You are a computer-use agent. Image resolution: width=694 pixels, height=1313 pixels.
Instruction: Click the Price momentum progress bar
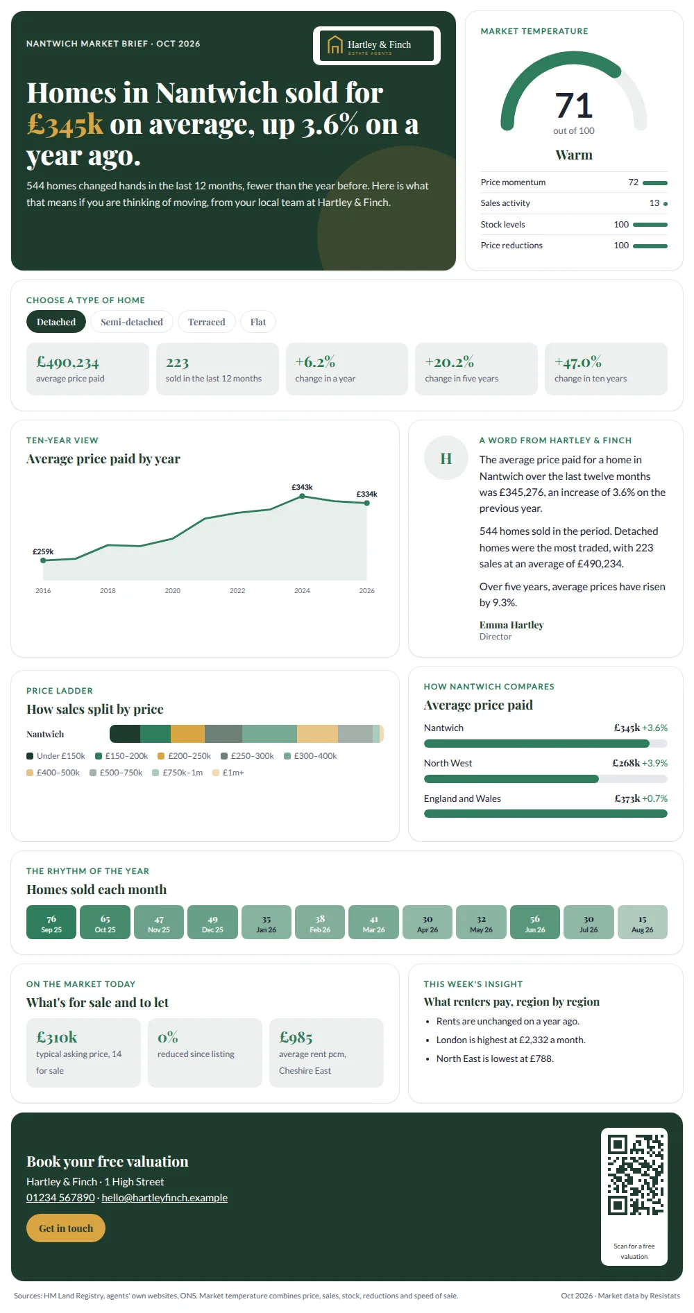[x=655, y=183]
